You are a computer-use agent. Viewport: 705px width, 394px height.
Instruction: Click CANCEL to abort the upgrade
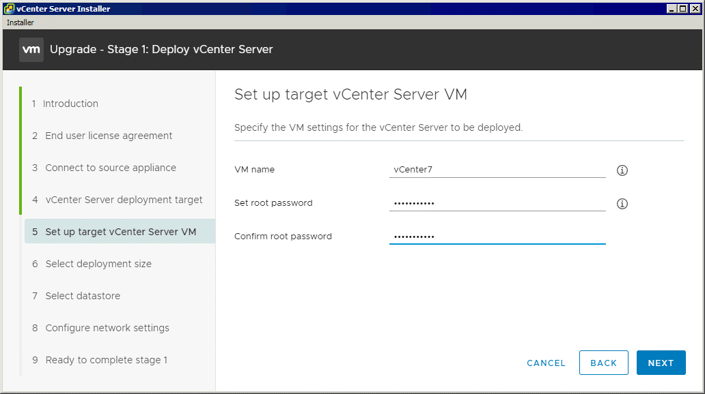[x=546, y=363]
